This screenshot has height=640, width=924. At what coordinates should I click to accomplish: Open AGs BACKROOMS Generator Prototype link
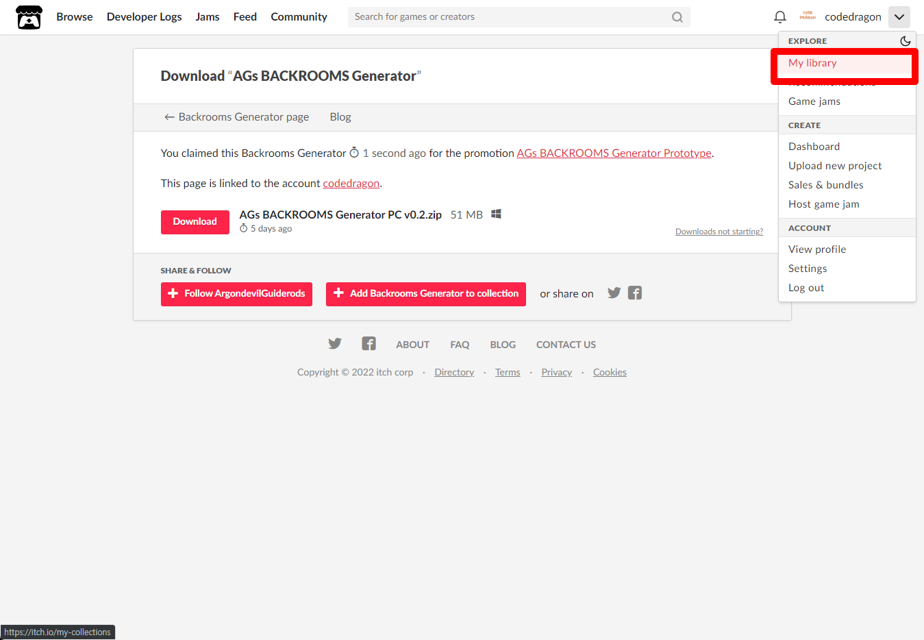click(x=614, y=153)
